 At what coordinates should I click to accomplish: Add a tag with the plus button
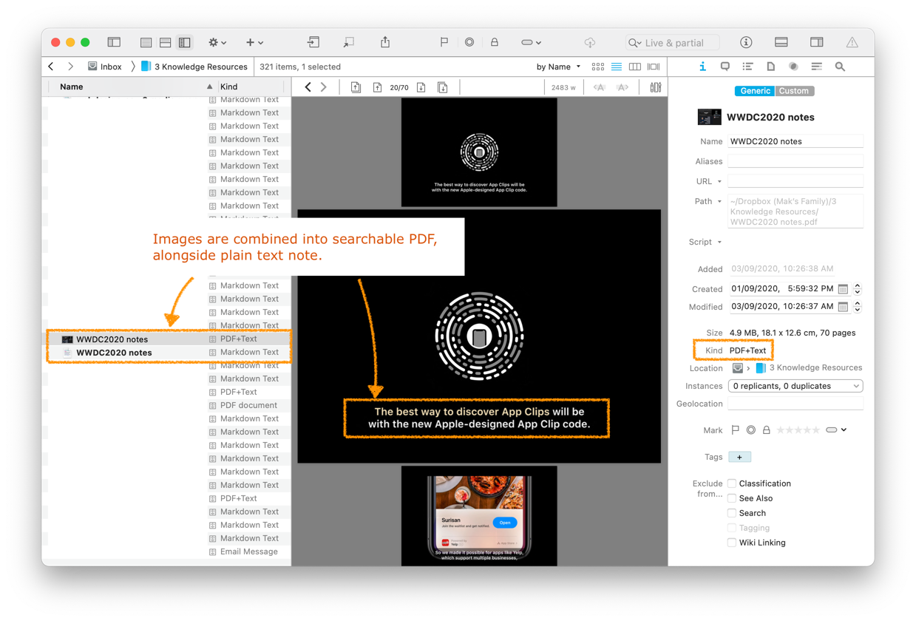coord(739,457)
